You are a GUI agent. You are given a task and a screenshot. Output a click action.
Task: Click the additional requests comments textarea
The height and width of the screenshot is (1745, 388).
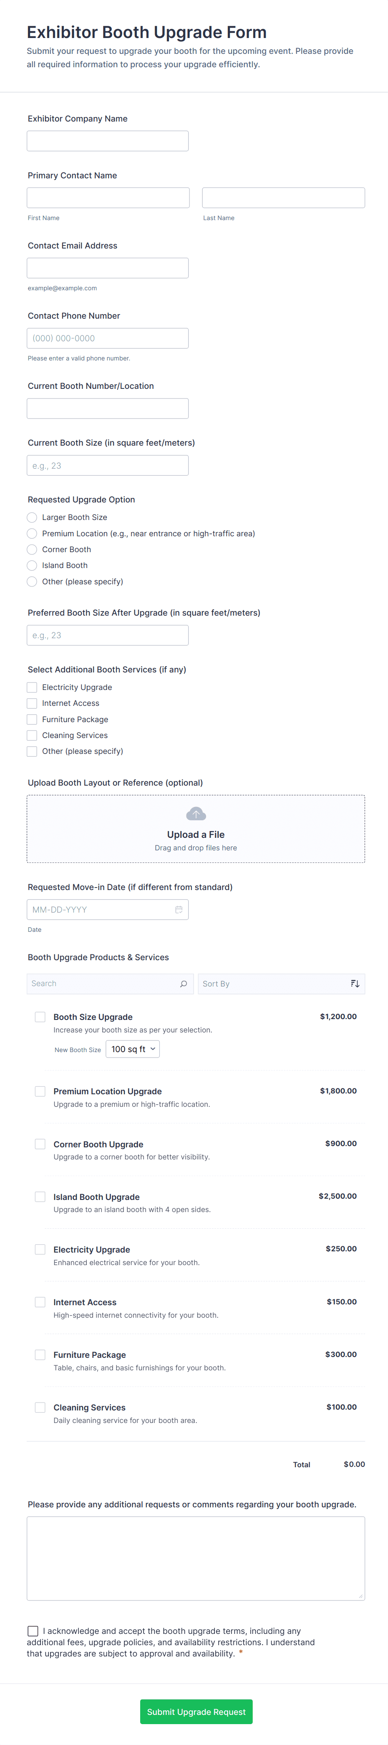pos(196,1558)
